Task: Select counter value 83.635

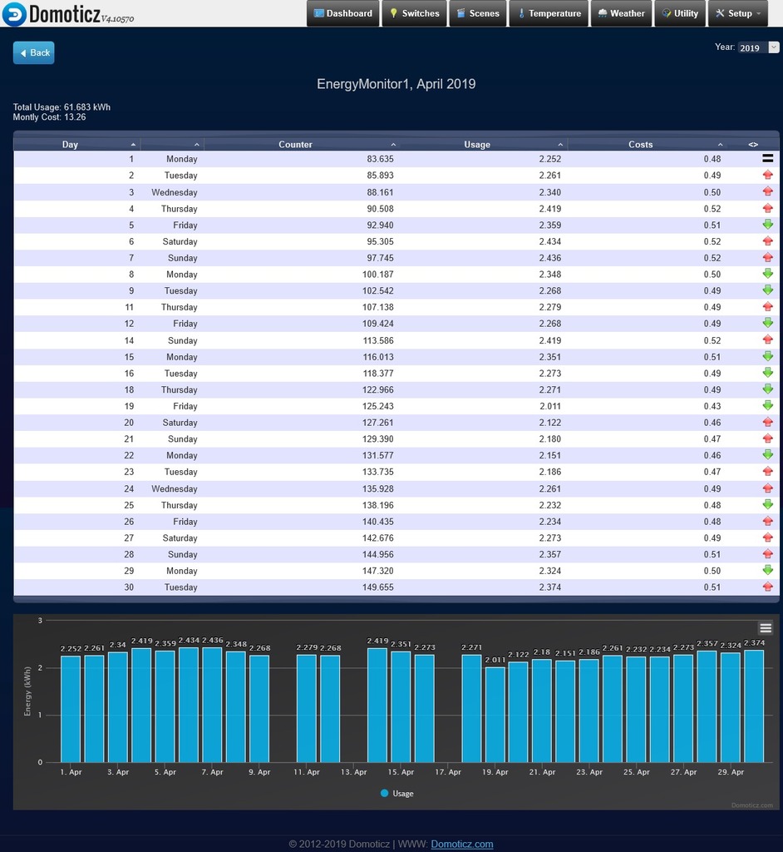Action: pyautogui.click(x=380, y=159)
